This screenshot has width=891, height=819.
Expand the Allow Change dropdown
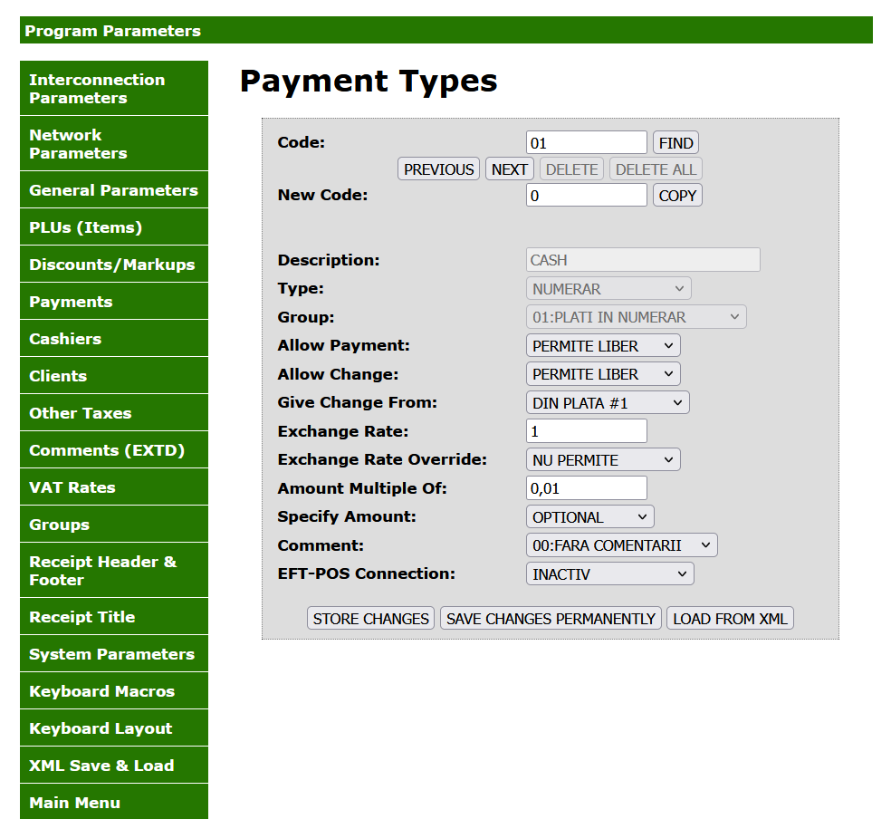tap(602, 374)
